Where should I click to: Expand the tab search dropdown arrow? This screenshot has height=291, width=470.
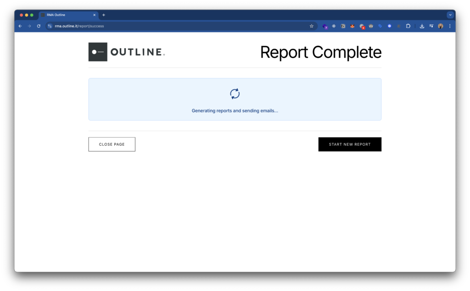(x=450, y=15)
